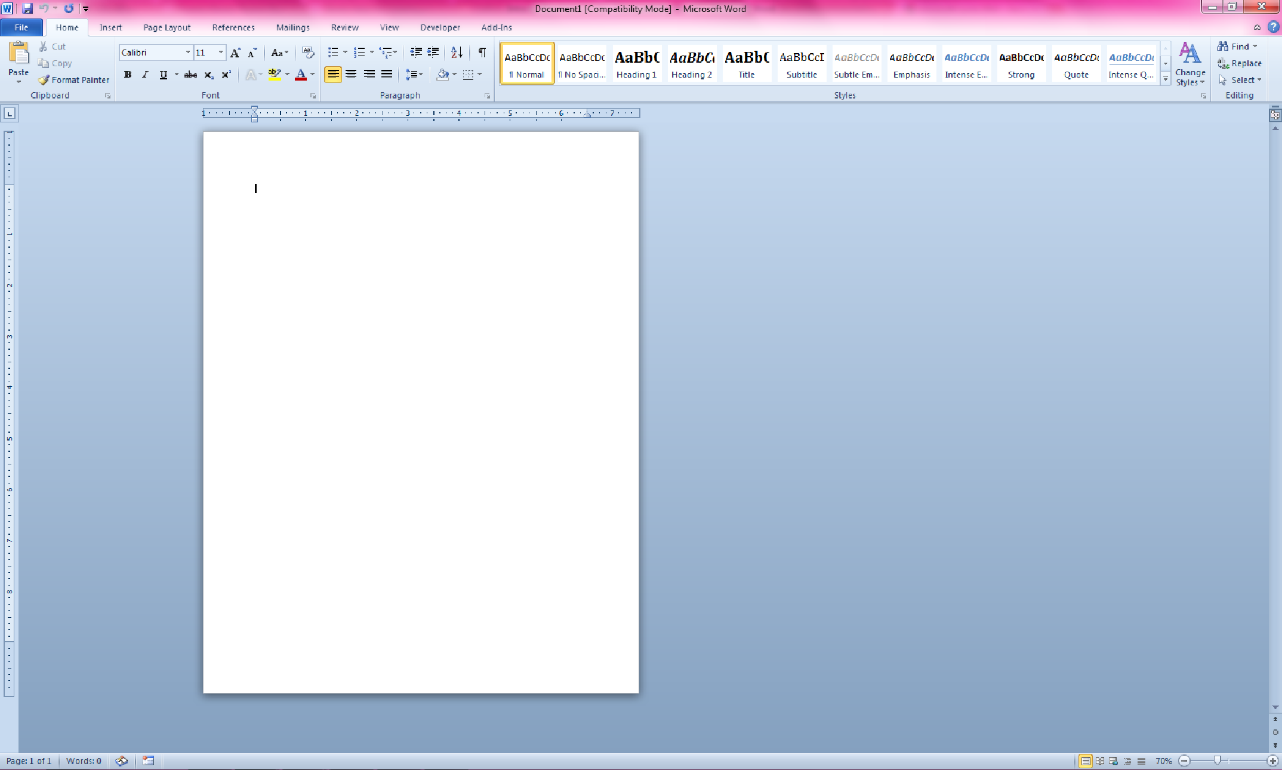Click the Shading paint bucket icon
Image resolution: width=1282 pixels, height=770 pixels.
pos(442,75)
